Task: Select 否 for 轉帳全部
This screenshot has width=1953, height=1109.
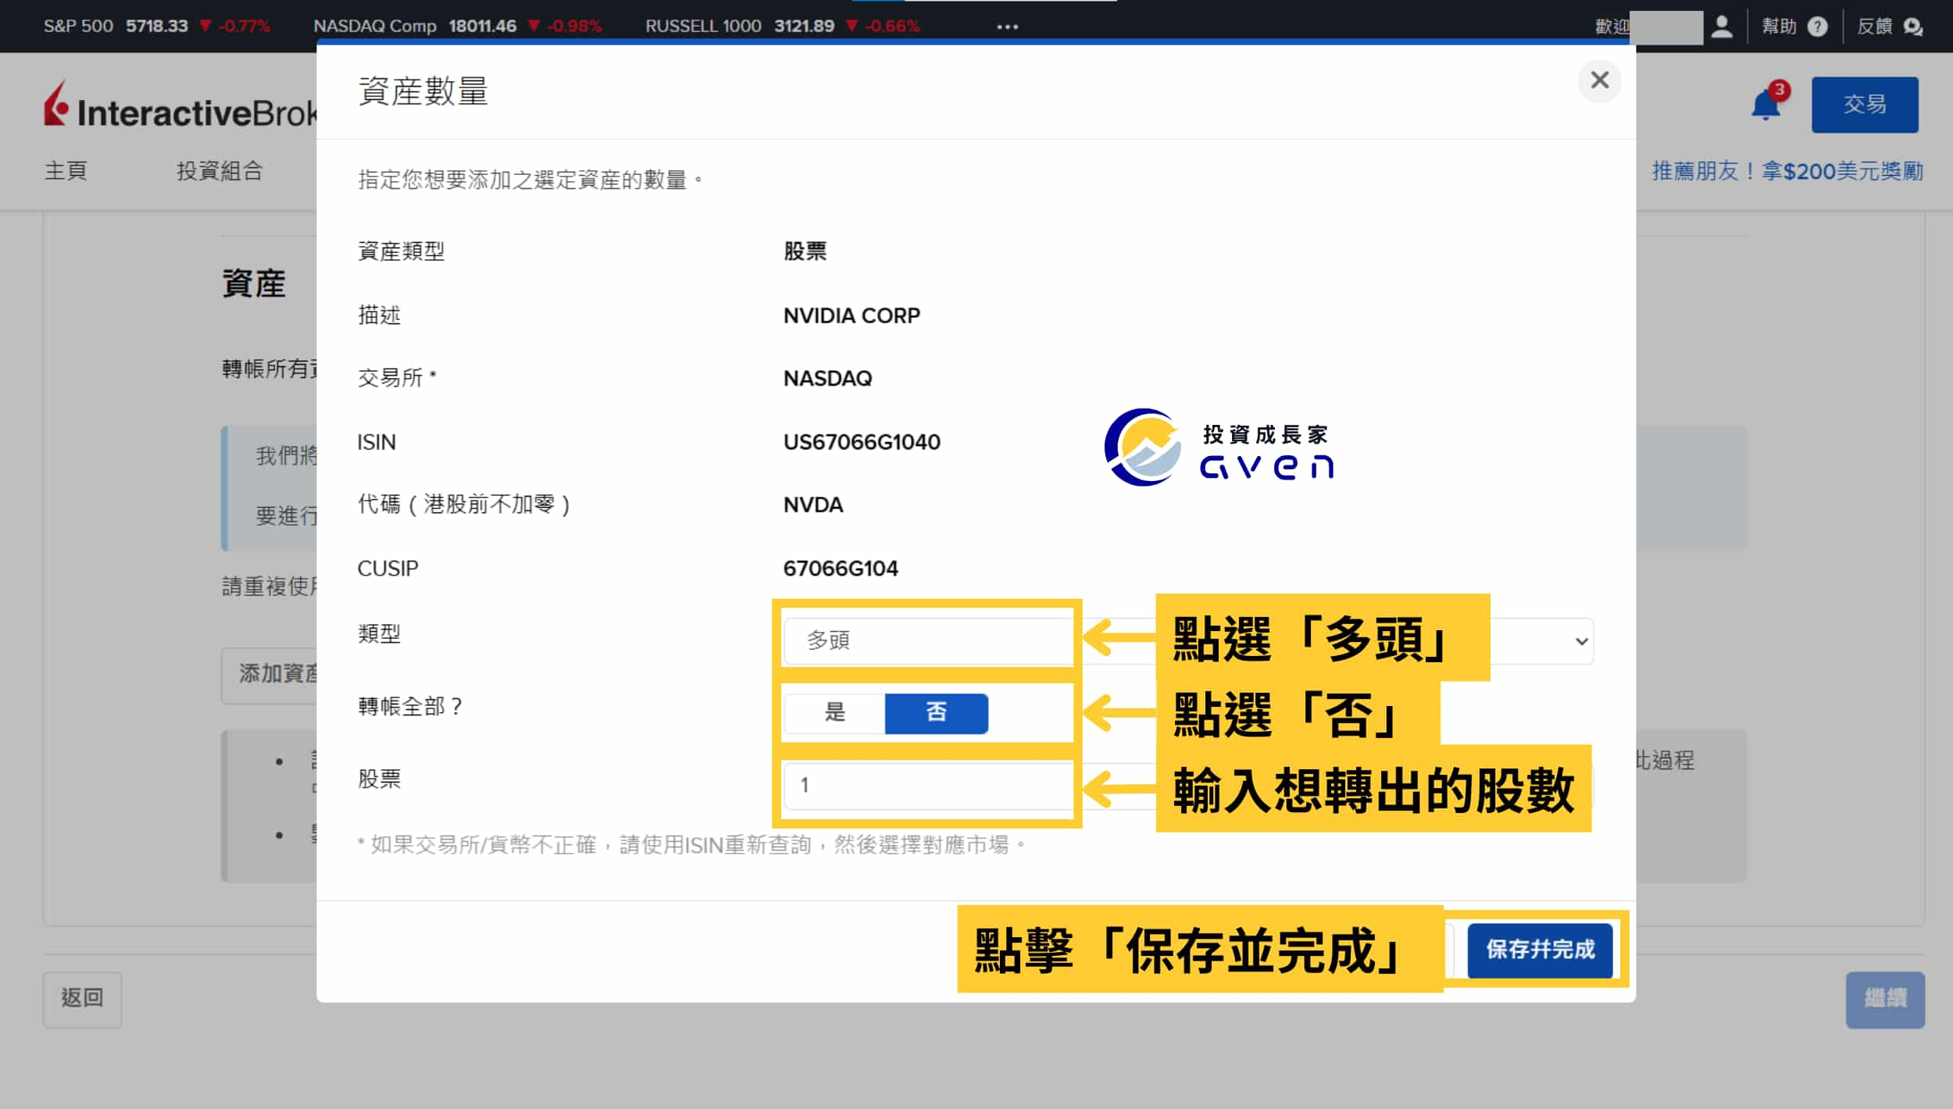Action: tap(936, 712)
